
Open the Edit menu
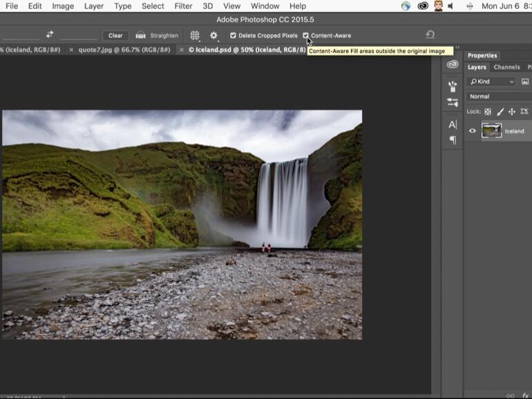click(35, 6)
